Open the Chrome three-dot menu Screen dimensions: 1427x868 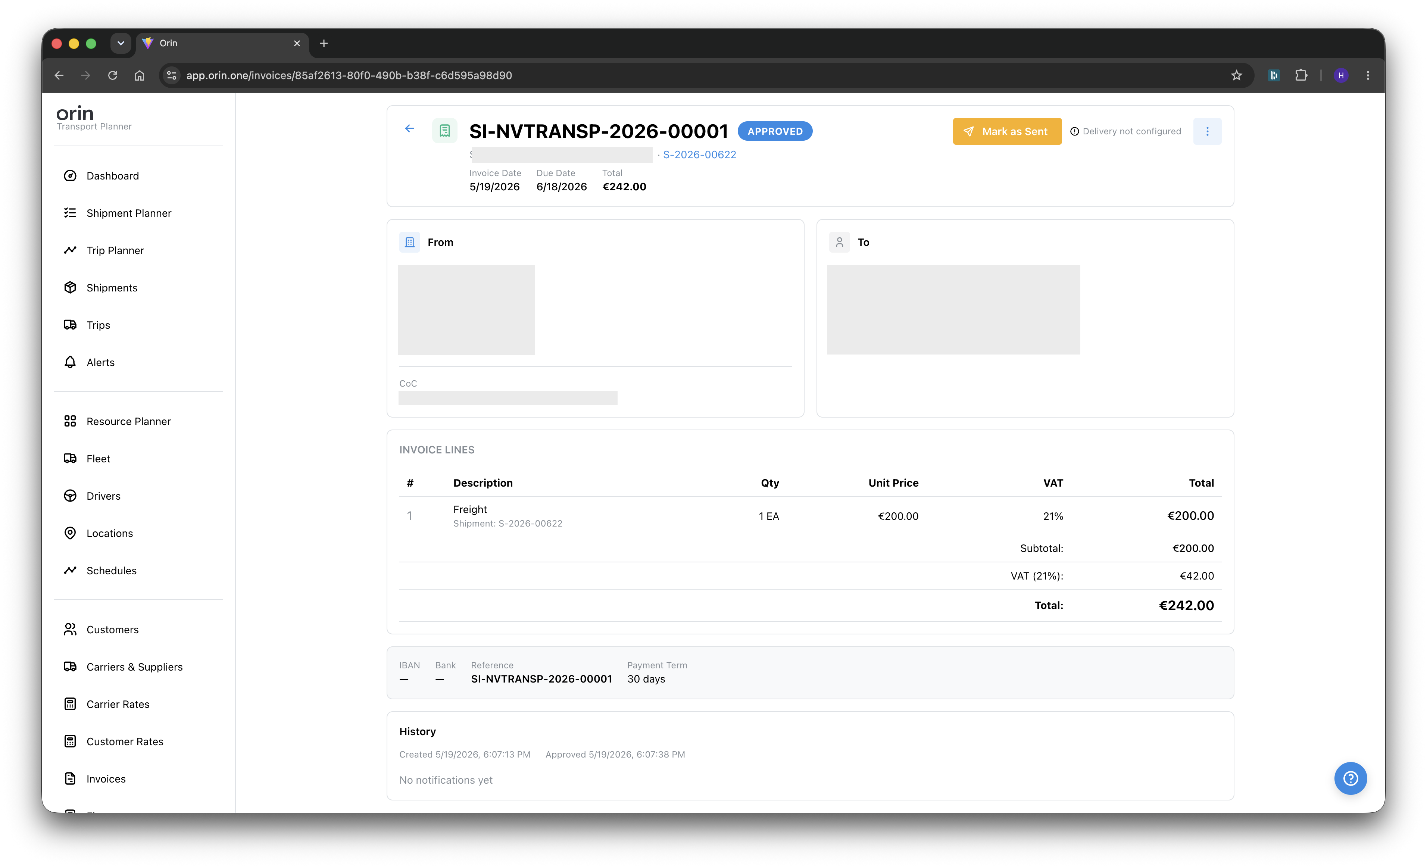(x=1368, y=75)
